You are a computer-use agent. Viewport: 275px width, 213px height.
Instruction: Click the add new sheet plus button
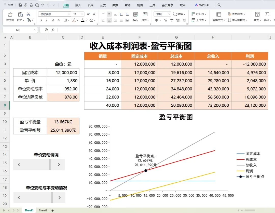click(x=52, y=210)
